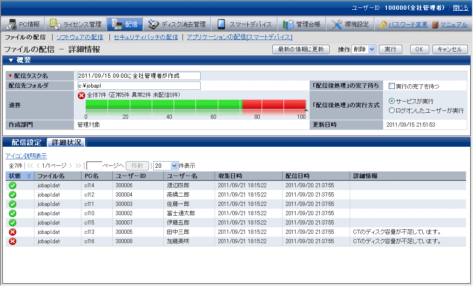Image resolution: width=473 pixels, height=286 pixels.
Task: Open ソフトウェアの配信 submenu
Action: click(80, 37)
